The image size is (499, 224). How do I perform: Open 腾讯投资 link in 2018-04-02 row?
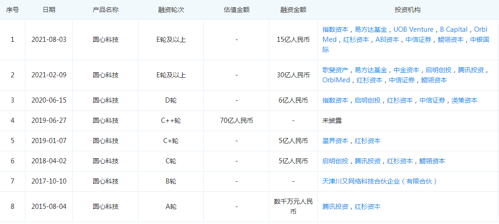point(368,161)
